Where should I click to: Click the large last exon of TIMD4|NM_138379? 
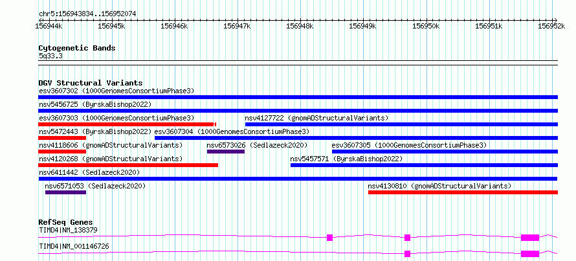(x=529, y=238)
